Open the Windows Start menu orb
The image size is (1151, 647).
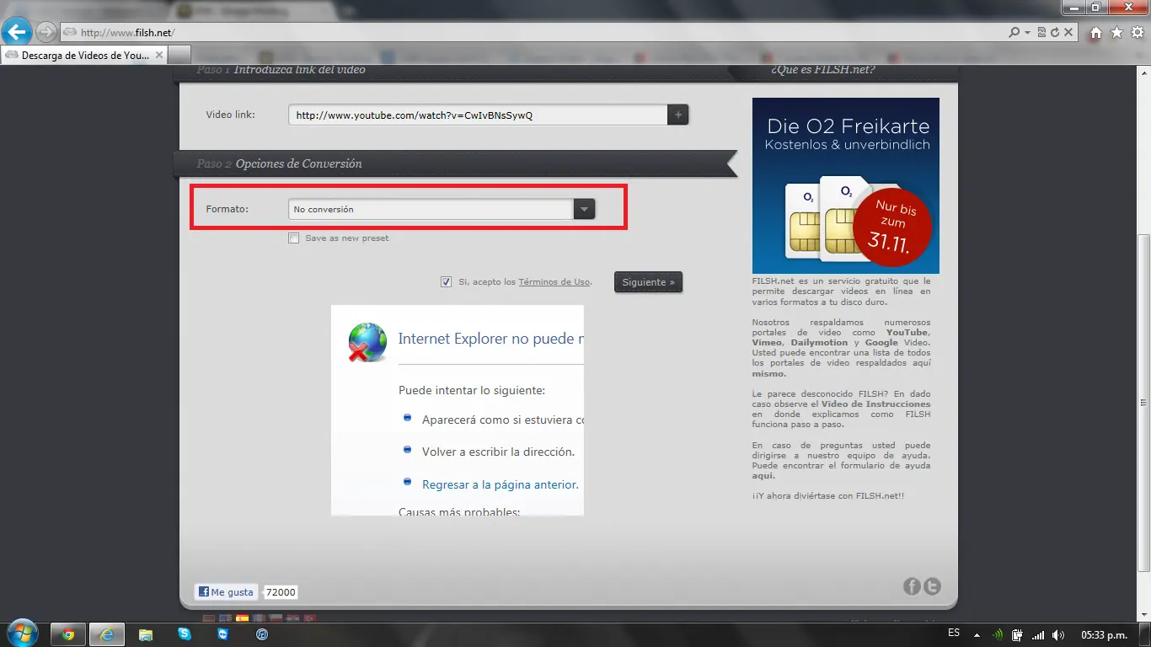pos(22,634)
